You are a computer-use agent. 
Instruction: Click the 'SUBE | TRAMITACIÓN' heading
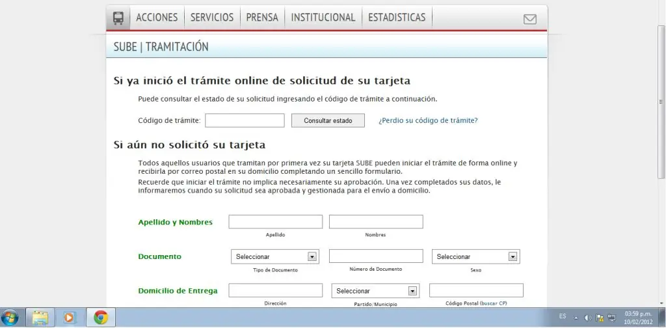tap(161, 47)
